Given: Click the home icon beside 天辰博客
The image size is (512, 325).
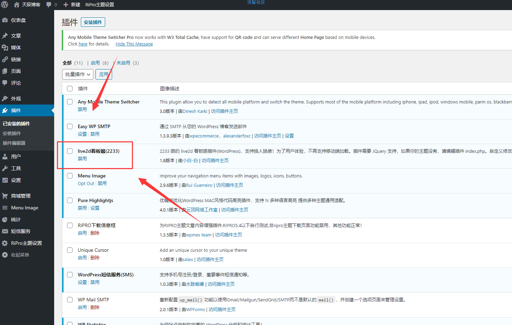Looking at the screenshot, I should pyautogui.click(x=16, y=5).
